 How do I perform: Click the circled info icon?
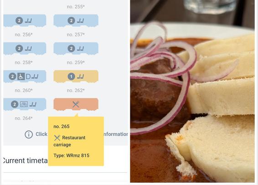coord(29,134)
